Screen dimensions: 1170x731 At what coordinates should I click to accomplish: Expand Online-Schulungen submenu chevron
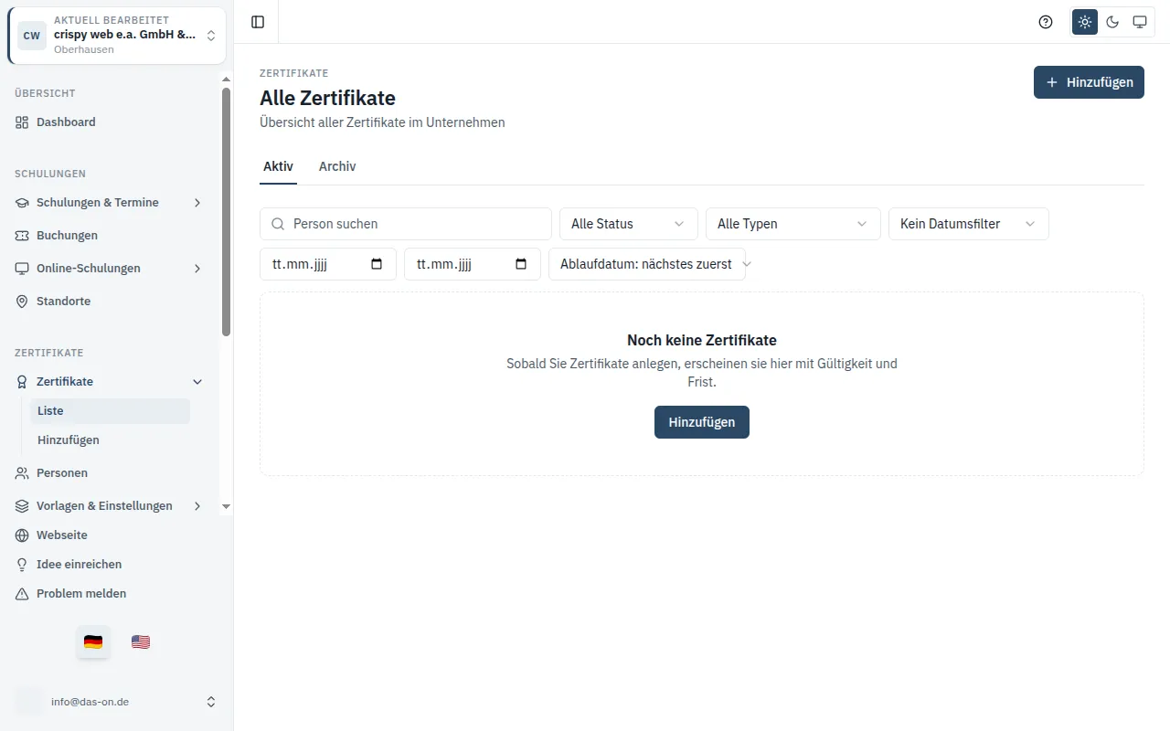click(197, 269)
